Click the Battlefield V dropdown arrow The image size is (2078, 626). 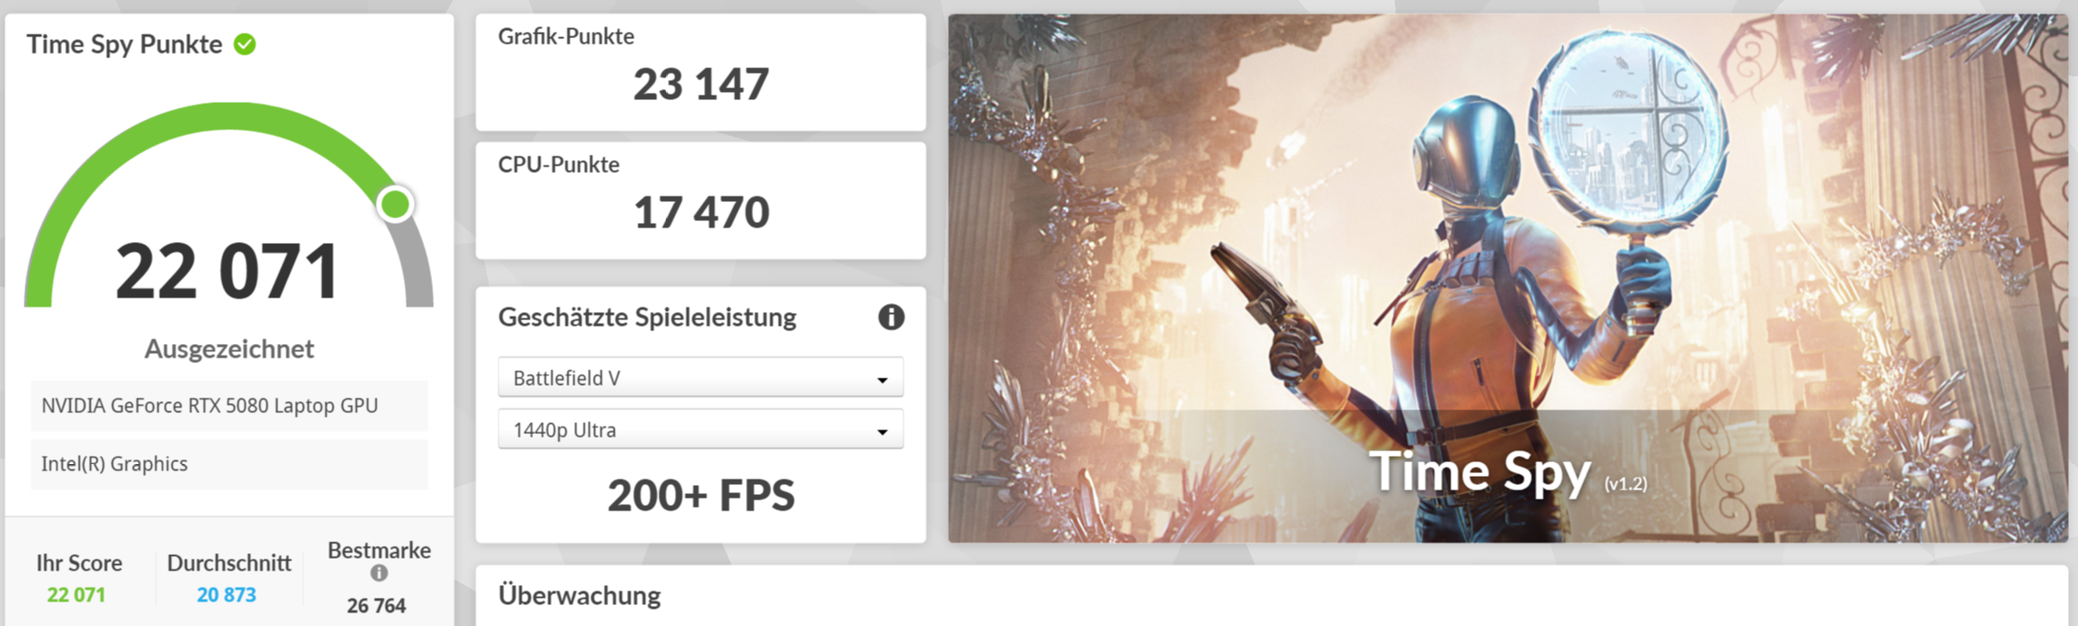(x=882, y=380)
